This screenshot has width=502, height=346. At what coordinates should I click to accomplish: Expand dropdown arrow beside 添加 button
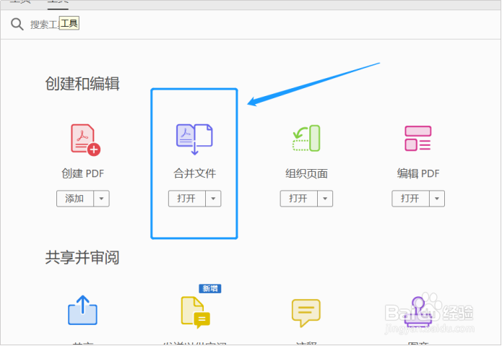click(102, 199)
